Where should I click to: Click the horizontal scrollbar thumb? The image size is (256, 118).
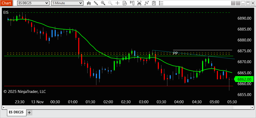[x=241, y=107]
